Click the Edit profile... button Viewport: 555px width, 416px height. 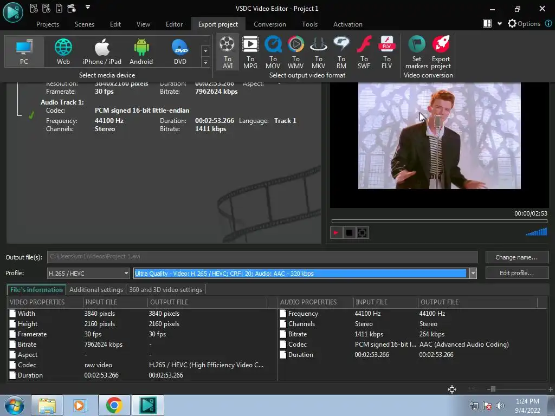tap(517, 273)
